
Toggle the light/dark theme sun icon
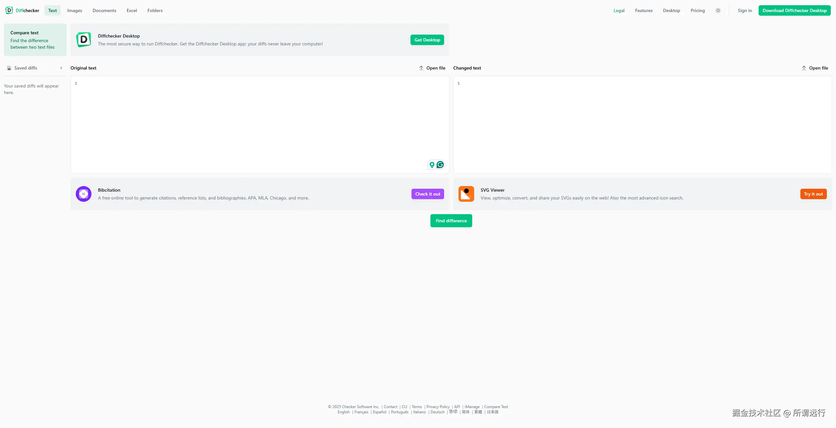tap(718, 10)
